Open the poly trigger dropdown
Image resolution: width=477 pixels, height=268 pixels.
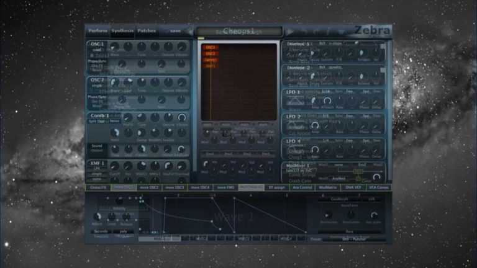[123, 231]
